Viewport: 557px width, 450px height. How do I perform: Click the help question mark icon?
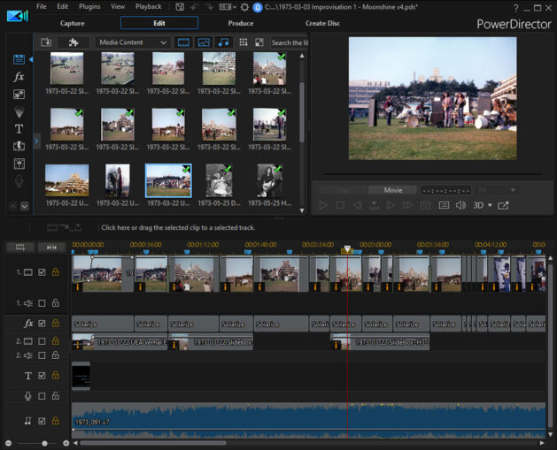[x=515, y=8]
